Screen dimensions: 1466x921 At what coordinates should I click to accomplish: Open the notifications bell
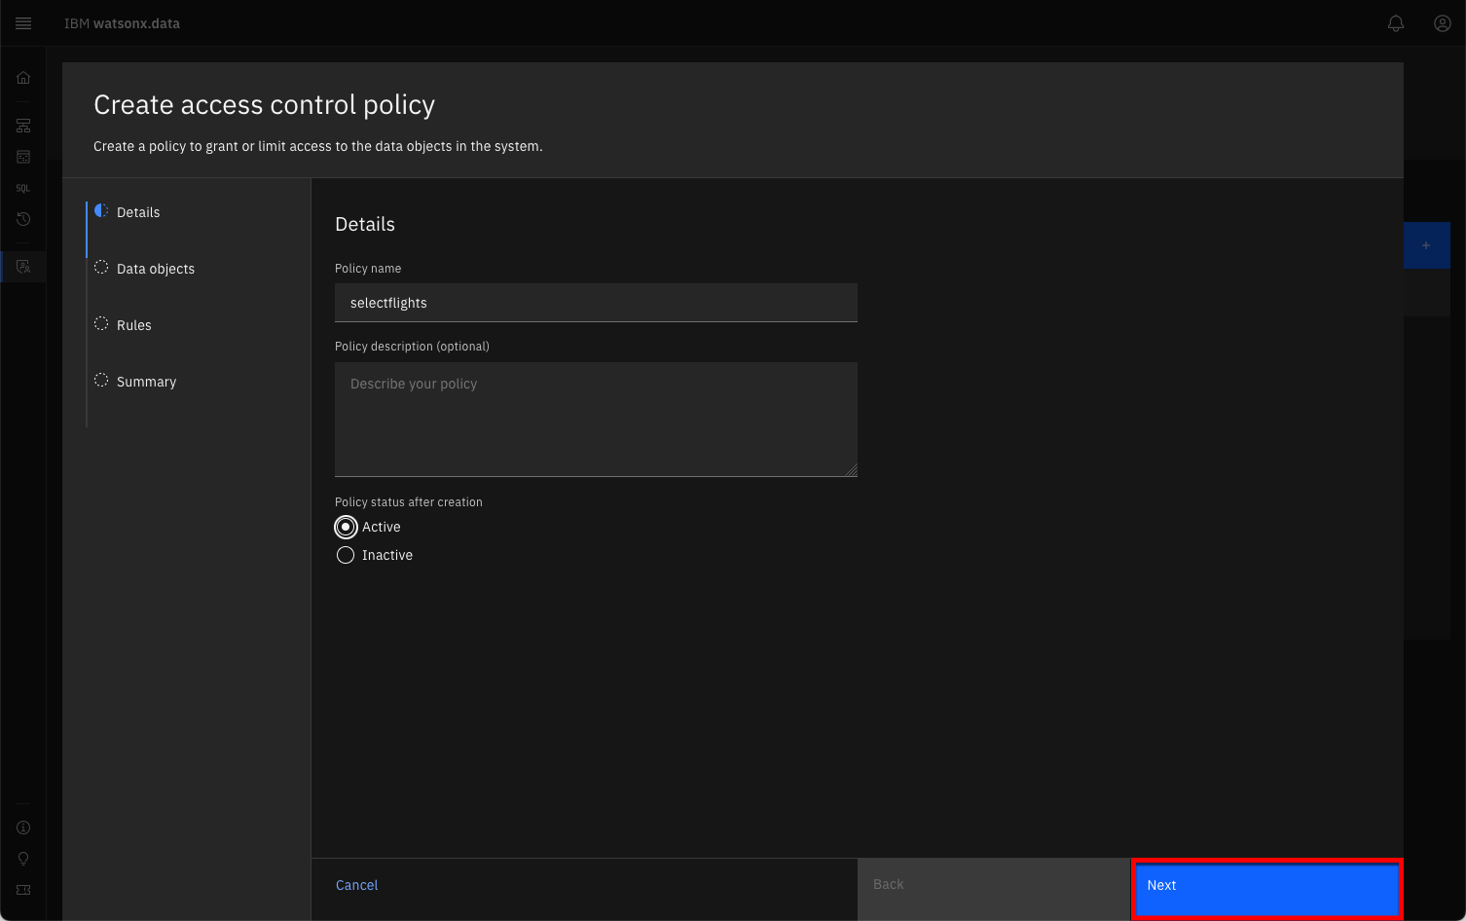(x=1396, y=23)
